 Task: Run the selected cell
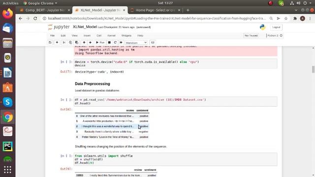[x=100, y=43]
